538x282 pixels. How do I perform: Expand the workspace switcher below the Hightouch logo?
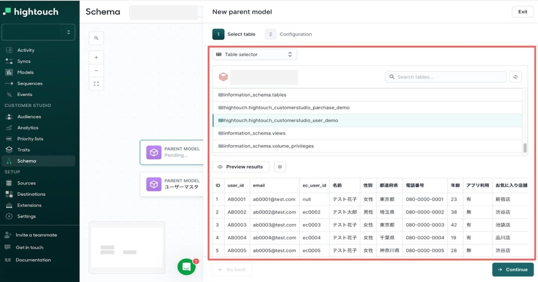point(38,31)
